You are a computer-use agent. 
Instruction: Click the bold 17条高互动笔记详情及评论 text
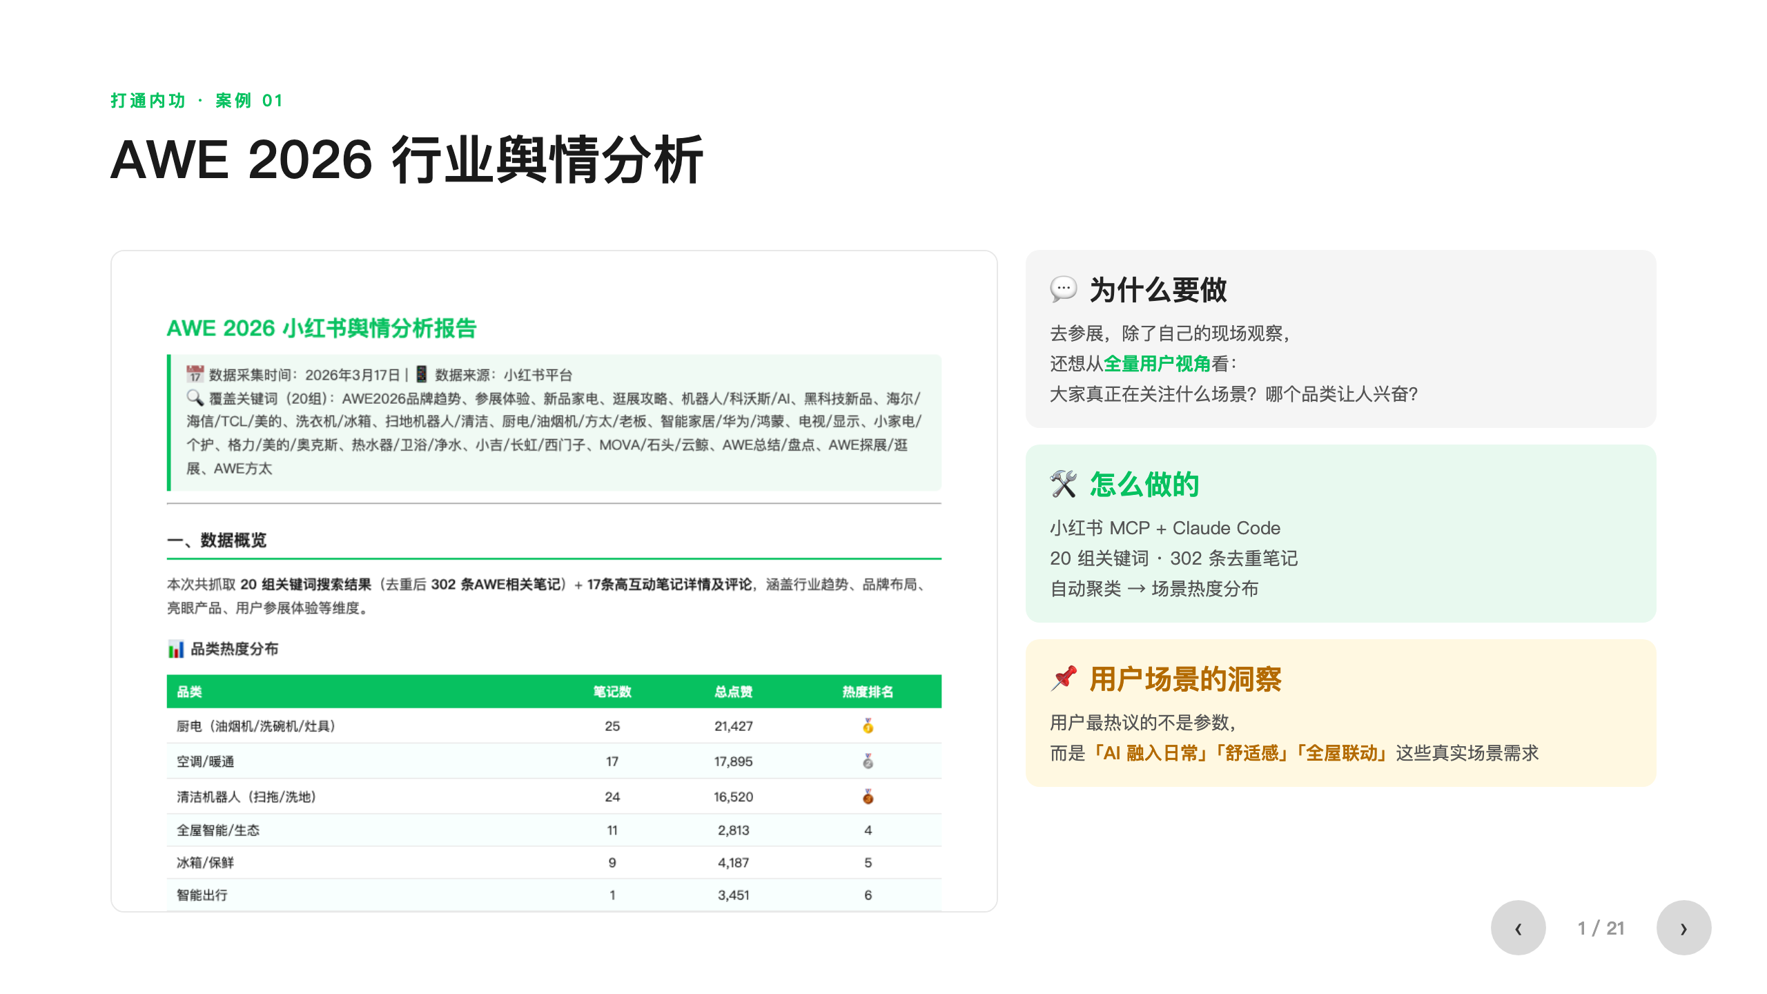click(x=670, y=585)
